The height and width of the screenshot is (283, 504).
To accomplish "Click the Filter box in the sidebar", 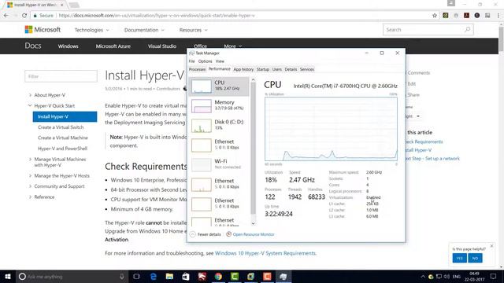I will point(61,76).
